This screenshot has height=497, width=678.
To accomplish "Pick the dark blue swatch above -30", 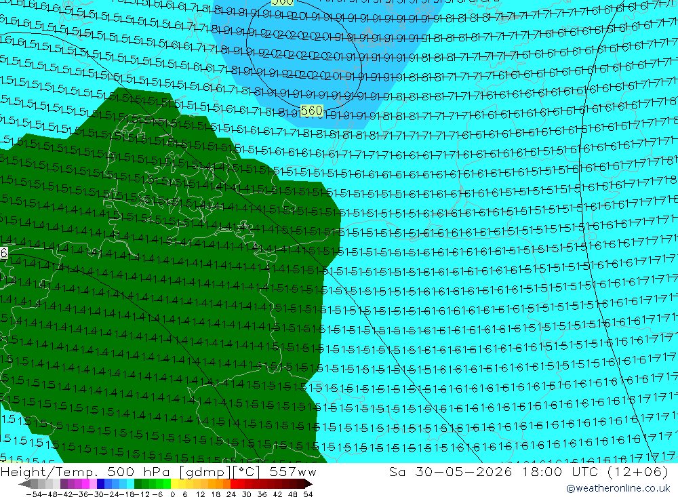I will tap(100, 483).
